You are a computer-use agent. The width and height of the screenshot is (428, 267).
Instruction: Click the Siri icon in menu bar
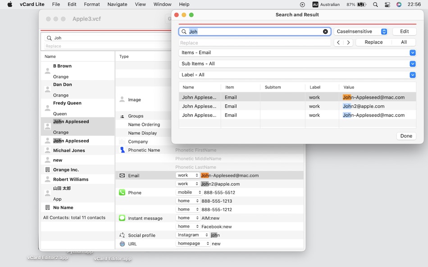[399, 4]
